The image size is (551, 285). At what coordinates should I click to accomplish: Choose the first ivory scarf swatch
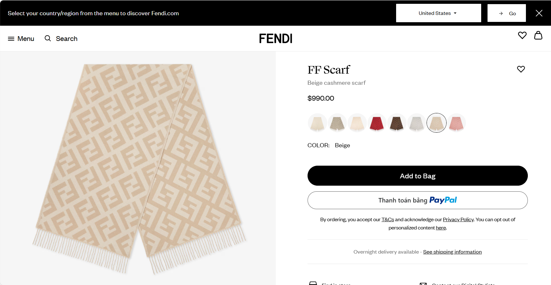click(x=317, y=123)
